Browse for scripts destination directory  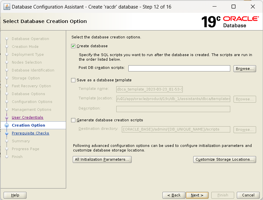(x=245, y=130)
